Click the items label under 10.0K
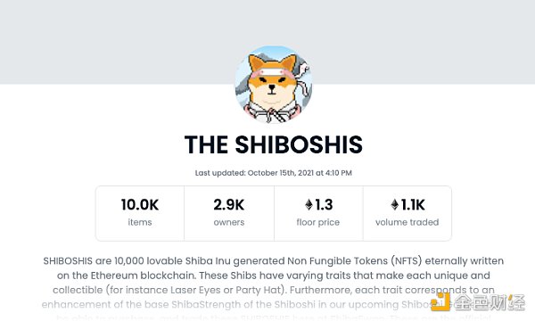535x321 pixels. point(140,222)
